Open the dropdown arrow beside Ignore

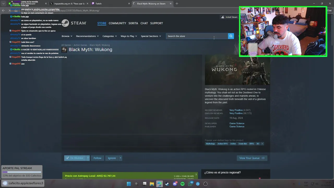tap(120, 158)
